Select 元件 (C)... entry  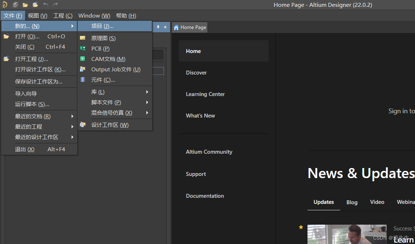pos(115,80)
